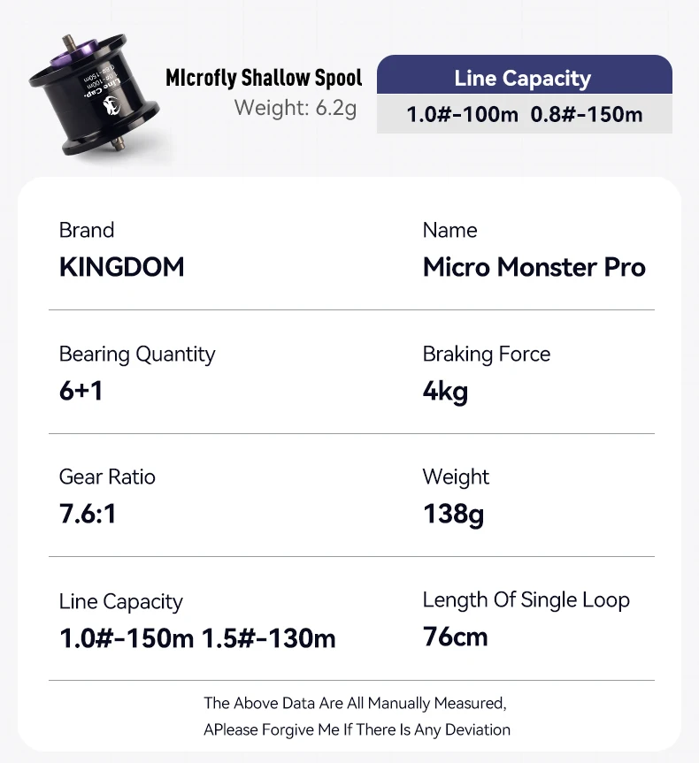
Task: Click the "Gear Ratio" label
Action: (x=107, y=477)
